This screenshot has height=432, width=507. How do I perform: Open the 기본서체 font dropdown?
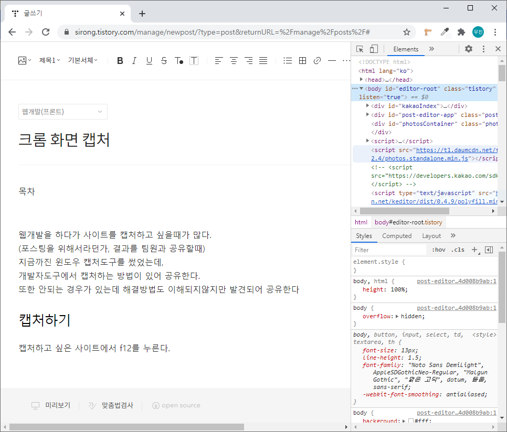pyautogui.click(x=82, y=60)
